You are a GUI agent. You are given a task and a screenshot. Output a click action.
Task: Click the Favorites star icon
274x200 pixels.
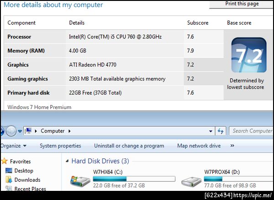pos(4,161)
